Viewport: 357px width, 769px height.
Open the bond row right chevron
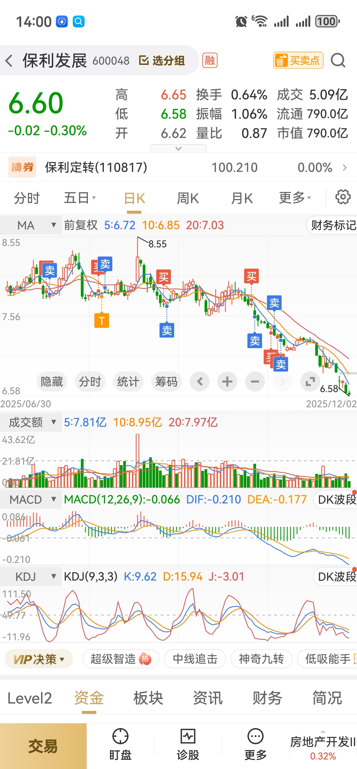[345, 168]
